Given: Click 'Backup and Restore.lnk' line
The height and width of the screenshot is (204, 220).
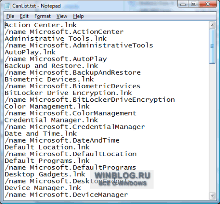Looking at the screenshot, I should coord(51,66).
